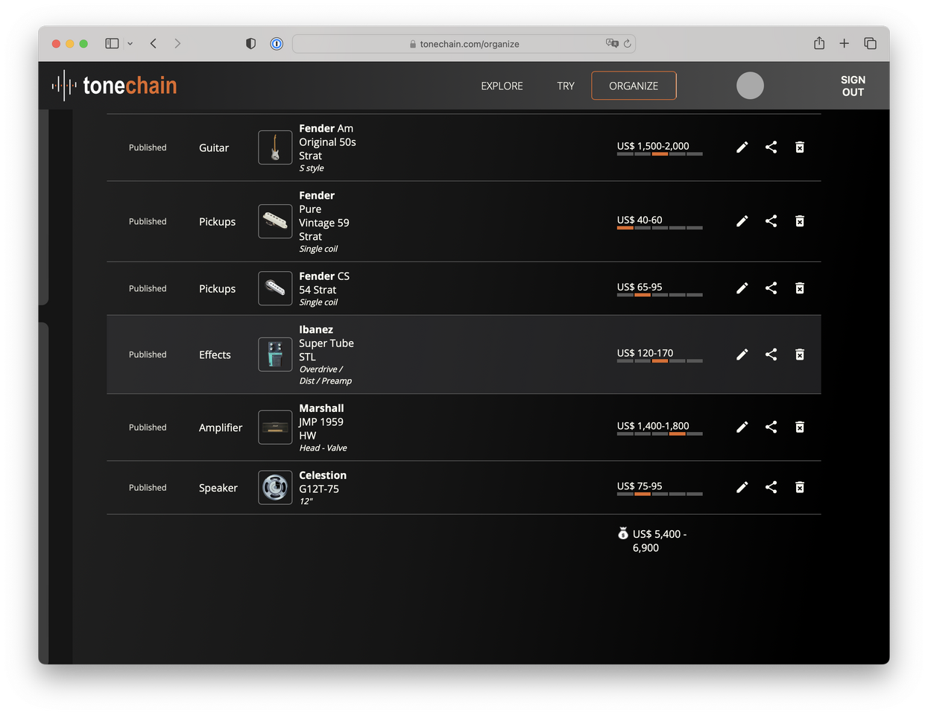This screenshot has width=928, height=715.
Task: Edit the Pure Vintage 59 Strat pickups
Action: [742, 221]
